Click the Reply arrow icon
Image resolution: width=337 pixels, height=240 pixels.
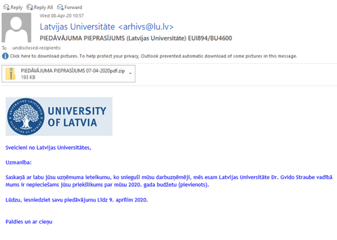pyautogui.click(x=6, y=7)
